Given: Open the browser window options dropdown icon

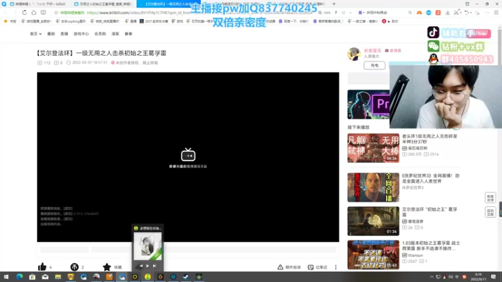Looking at the screenshot, I should [x=467, y=4].
